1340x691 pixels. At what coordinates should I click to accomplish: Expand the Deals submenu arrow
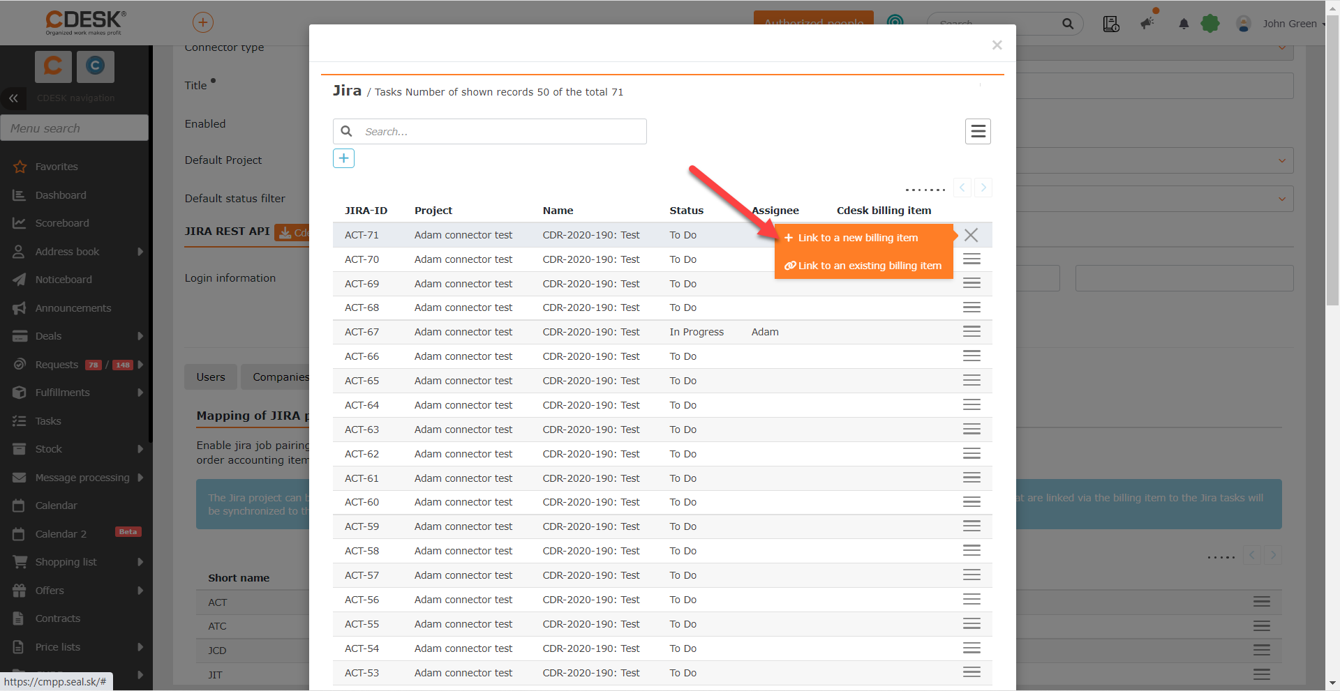[140, 336]
